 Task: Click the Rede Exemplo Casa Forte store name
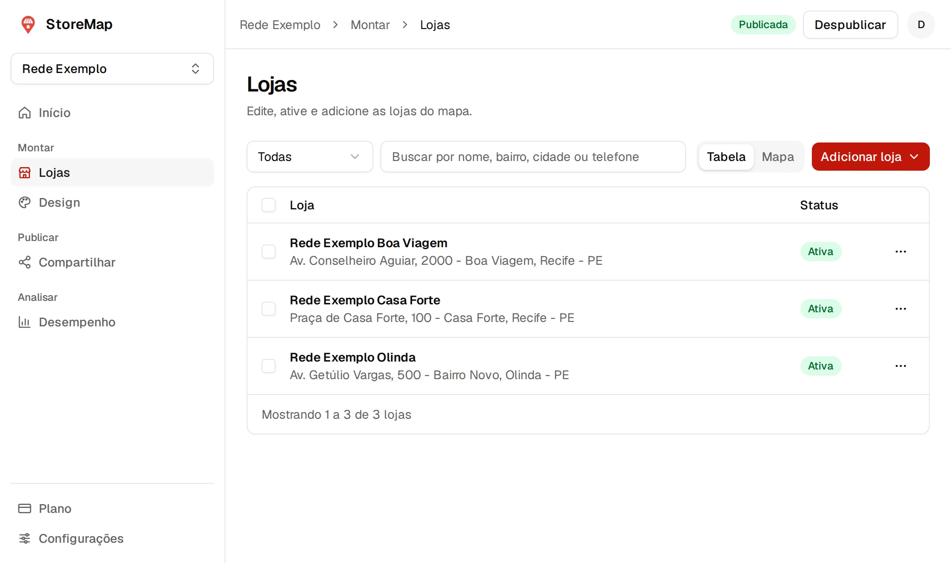tap(365, 300)
